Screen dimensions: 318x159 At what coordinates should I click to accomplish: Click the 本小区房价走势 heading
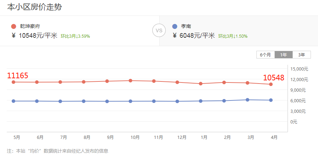35,7
